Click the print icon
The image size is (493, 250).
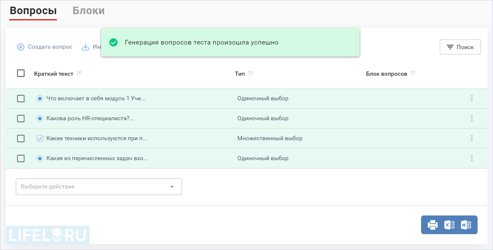point(433,225)
